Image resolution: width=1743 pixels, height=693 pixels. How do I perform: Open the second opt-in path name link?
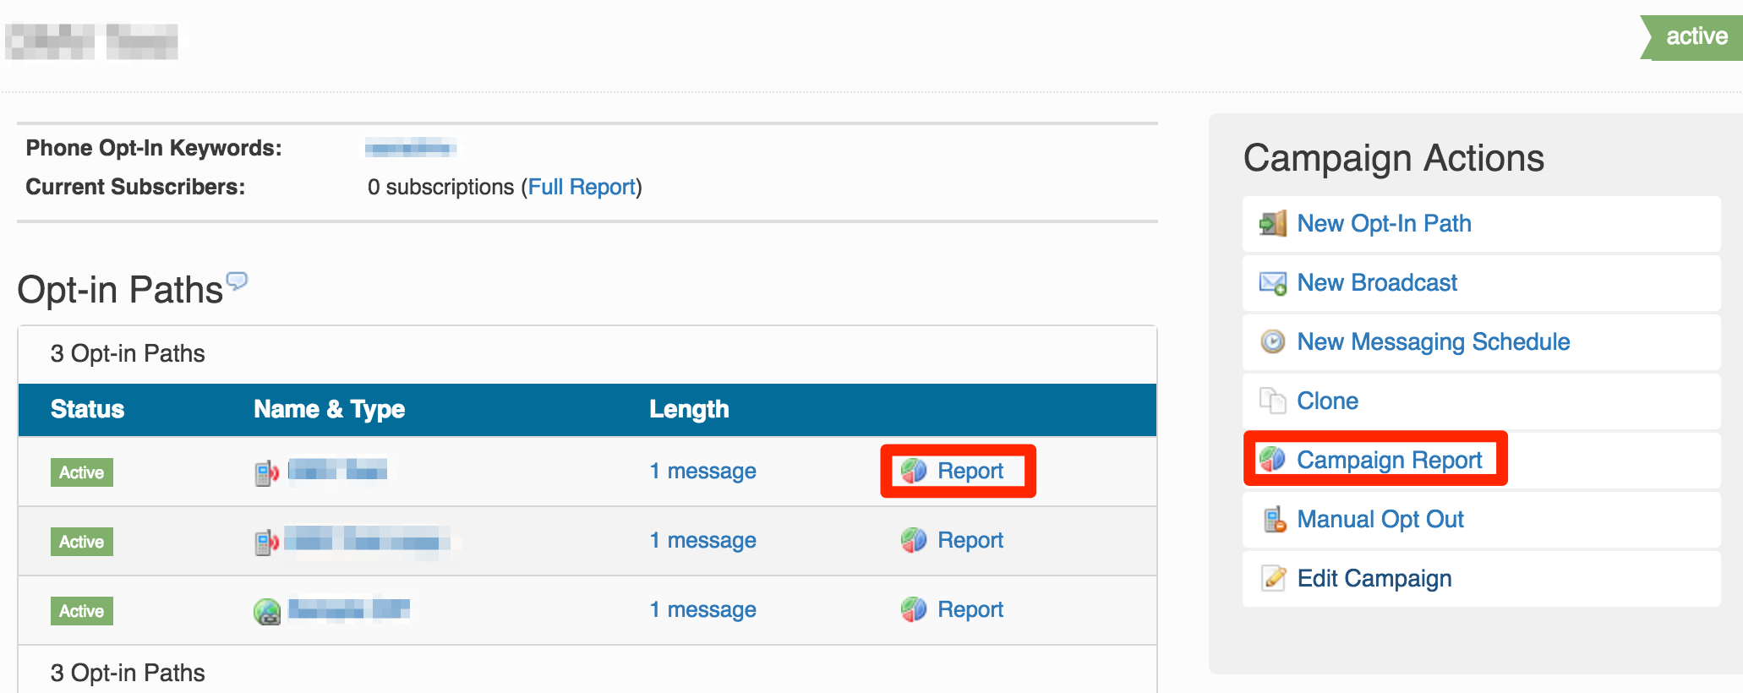367,539
